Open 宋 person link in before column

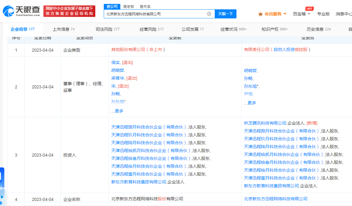coord(113,86)
